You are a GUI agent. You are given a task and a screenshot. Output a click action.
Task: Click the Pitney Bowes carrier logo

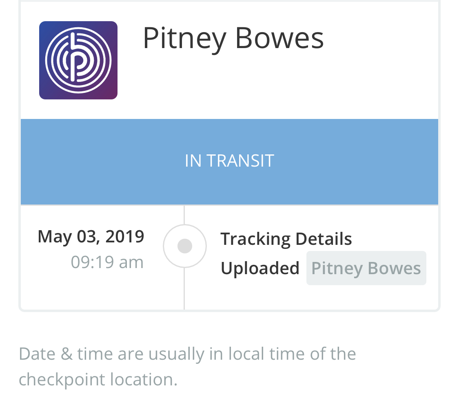(78, 60)
